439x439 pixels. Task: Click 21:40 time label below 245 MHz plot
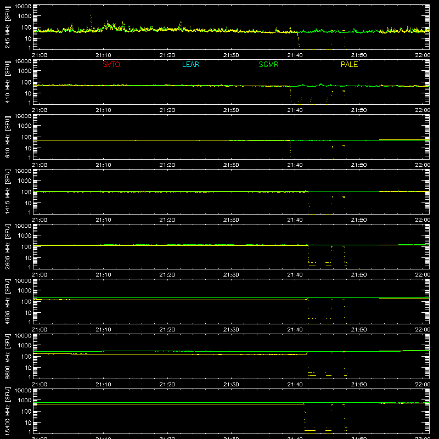coord(295,55)
